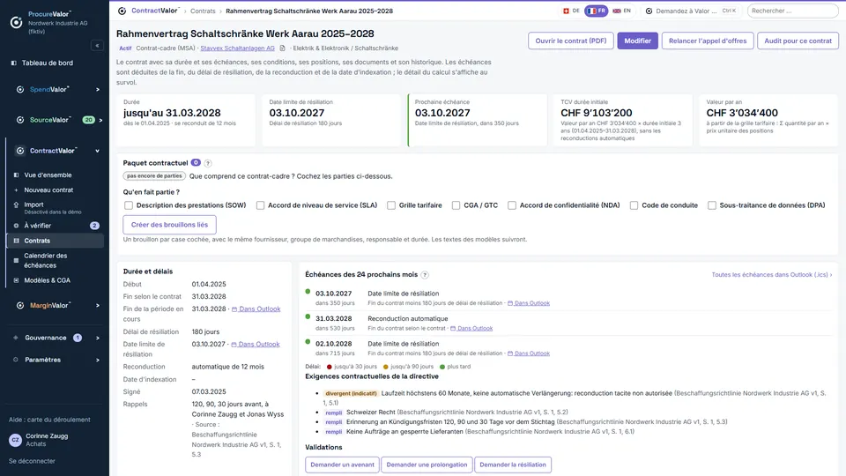Check the Grille tarifaire box
Viewport: 846px width, 476px height.
tap(391, 205)
